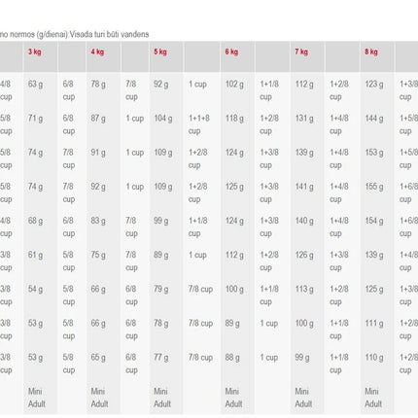This screenshot has height=418, width=418.
Task: Click the 5 kg column header
Action: coord(160,52)
